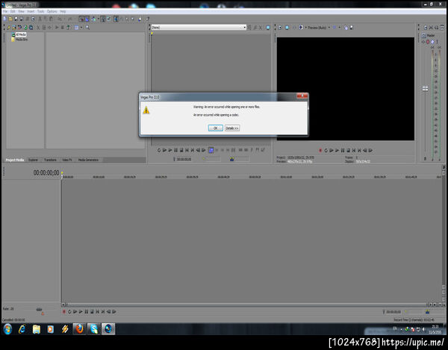Viewport: 448px width, 350px height.
Task: Click the timeline timecode 00:00:00;00 display
Action: 46,172
